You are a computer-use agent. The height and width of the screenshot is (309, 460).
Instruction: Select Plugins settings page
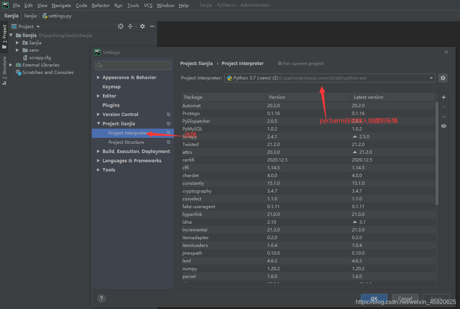tap(111, 105)
